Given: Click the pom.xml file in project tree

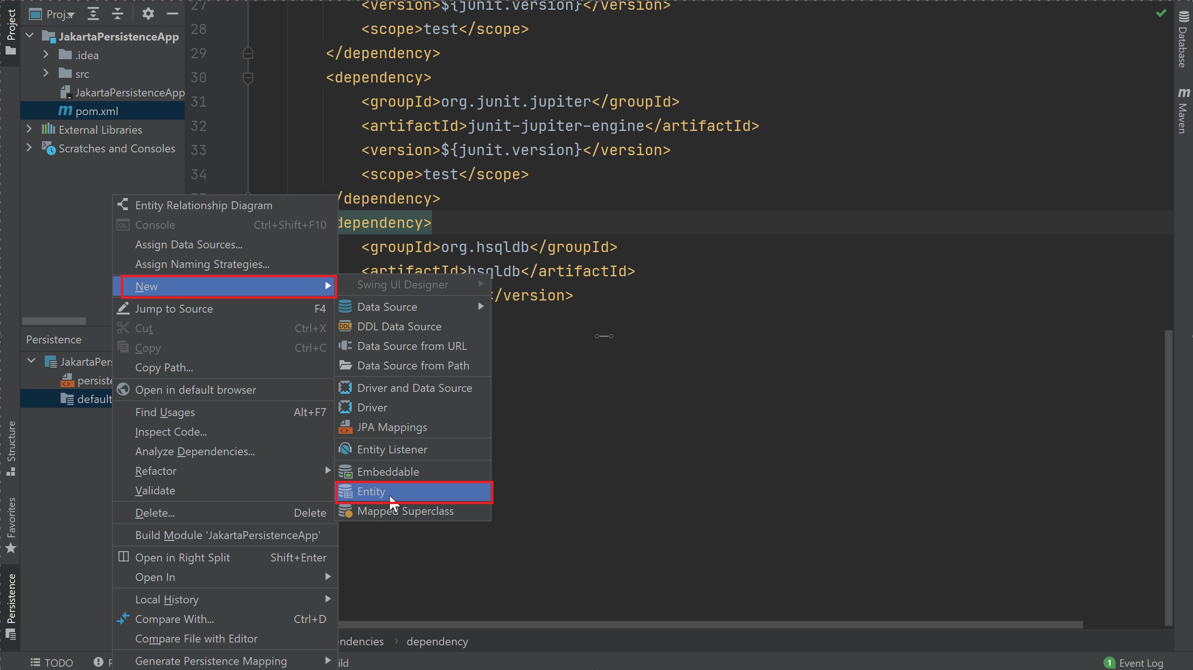Looking at the screenshot, I should [97, 110].
